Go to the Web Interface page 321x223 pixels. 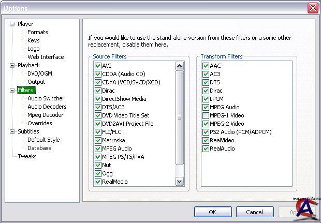tap(46, 57)
